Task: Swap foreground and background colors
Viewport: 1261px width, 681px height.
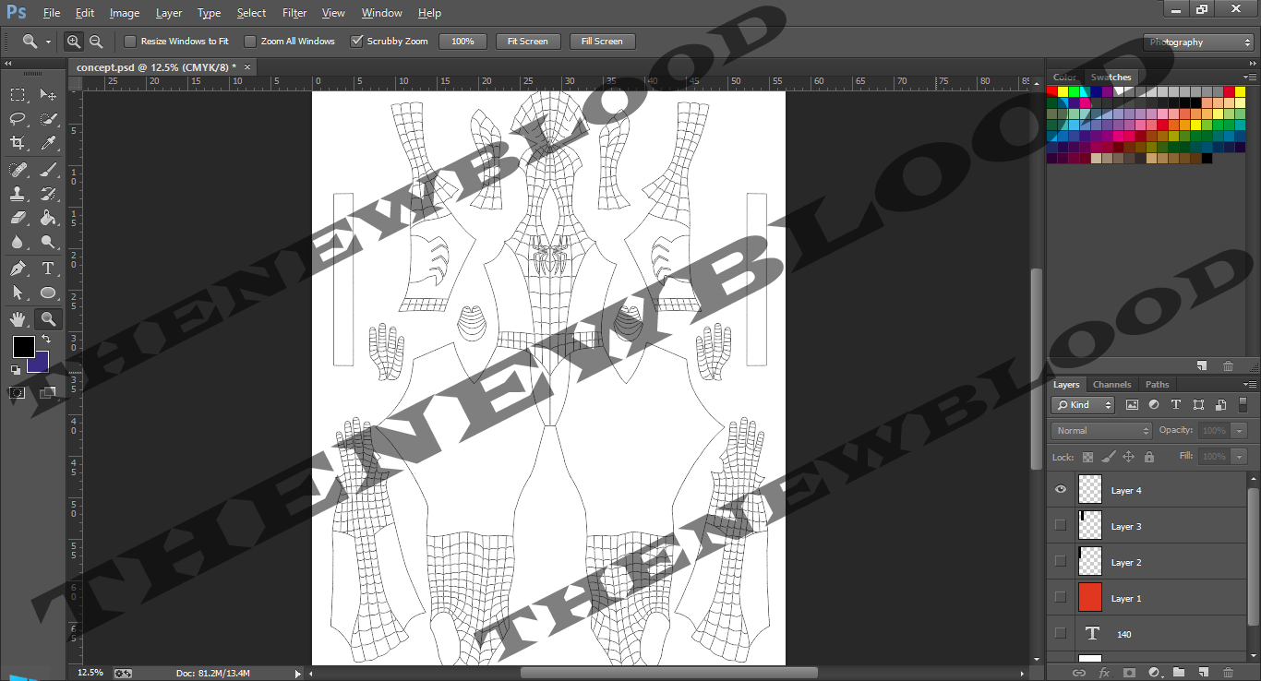Action: pyautogui.click(x=45, y=340)
